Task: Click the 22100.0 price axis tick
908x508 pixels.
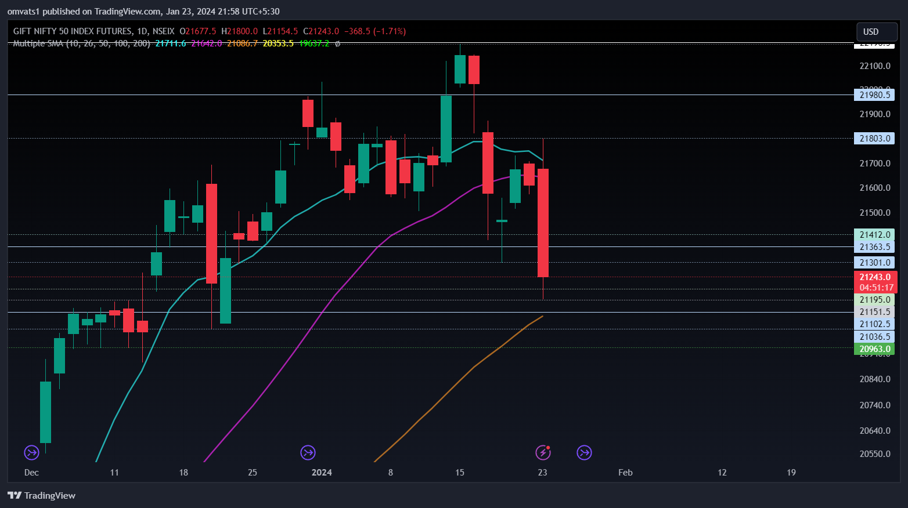Action: coord(874,66)
